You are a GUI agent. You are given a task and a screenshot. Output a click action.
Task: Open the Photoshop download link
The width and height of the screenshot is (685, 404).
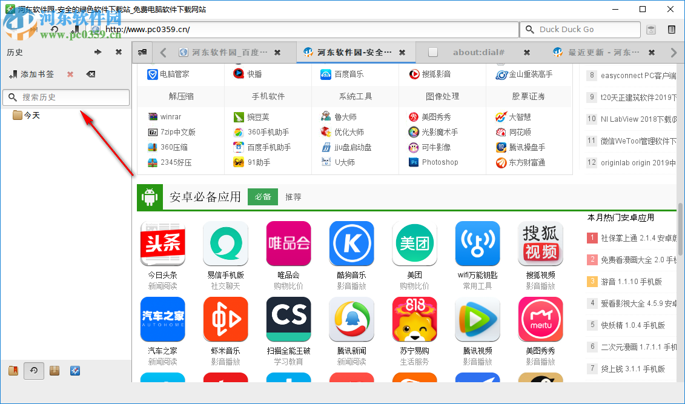[x=440, y=162]
